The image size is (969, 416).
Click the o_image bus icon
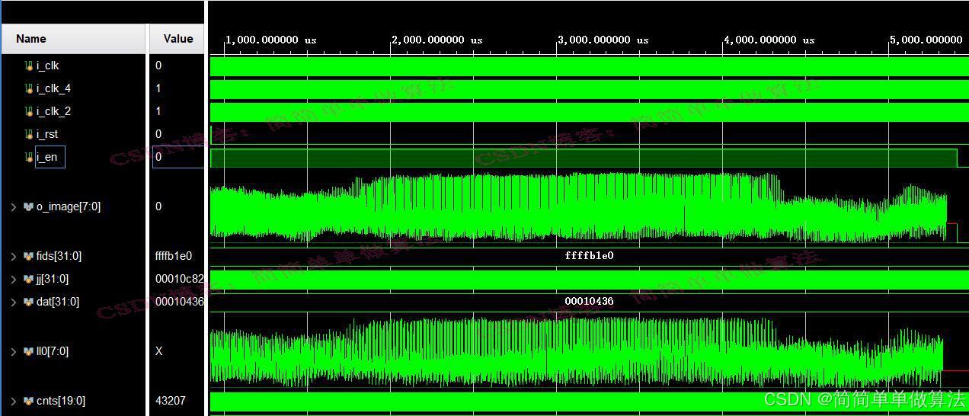point(29,206)
